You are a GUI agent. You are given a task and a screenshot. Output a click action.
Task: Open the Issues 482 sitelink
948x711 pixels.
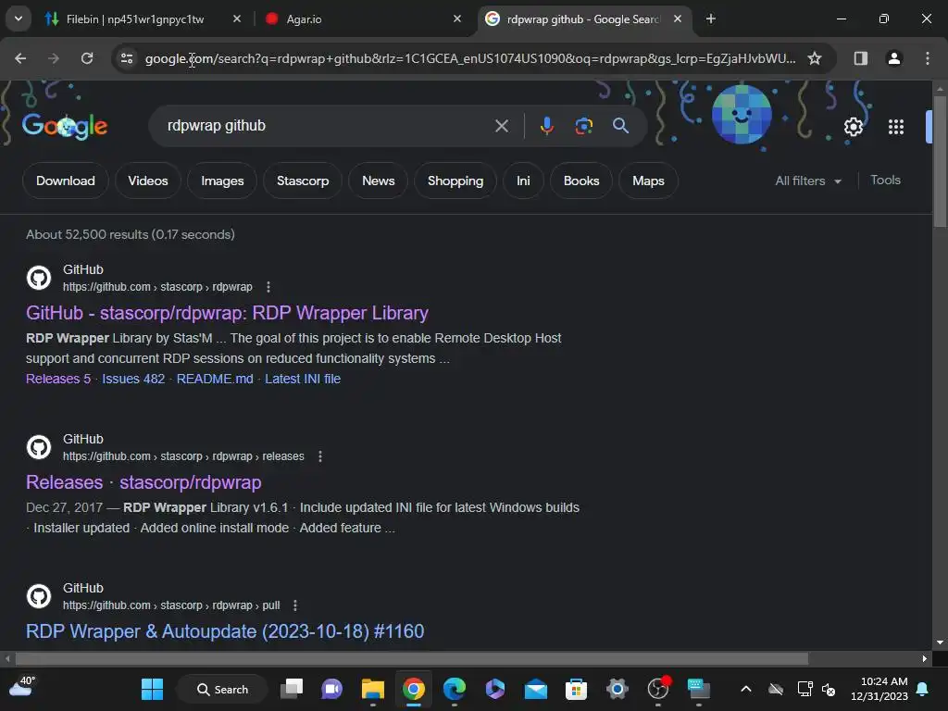pos(133,379)
